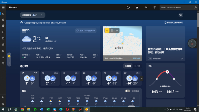Open the clock hourly forecast sidebar icon
The height and width of the screenshot is (112, 199).
[3, 32]
